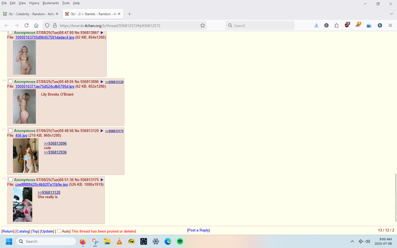The height and width of the screenshot is (248, 397).
Task: Tick the checkbox for post No.936813175
Action: 10,179
